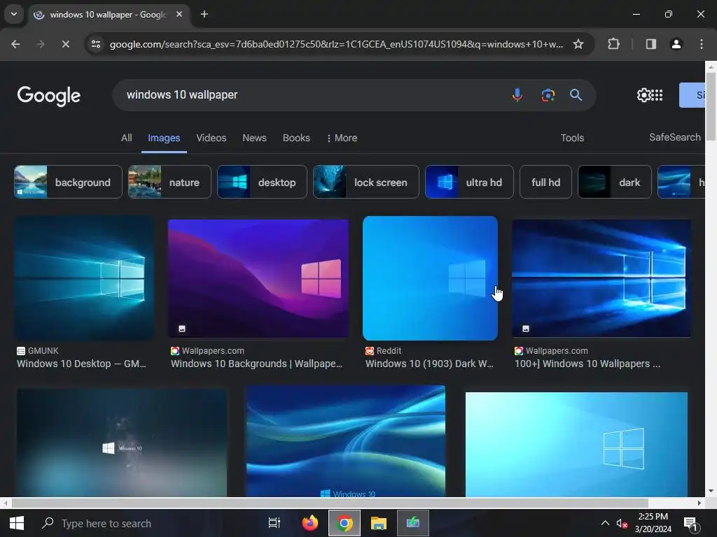This screenshot has width=717, height=537.
Task: Open the GMUNK Windows 10 Desktop thumbnail
Action: click(84, 278)
